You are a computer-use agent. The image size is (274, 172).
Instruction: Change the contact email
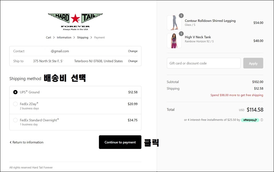(x=133, y=51)
